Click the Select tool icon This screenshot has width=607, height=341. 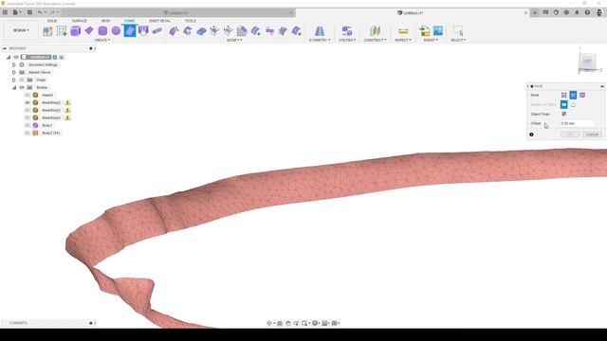pos(458,31)
